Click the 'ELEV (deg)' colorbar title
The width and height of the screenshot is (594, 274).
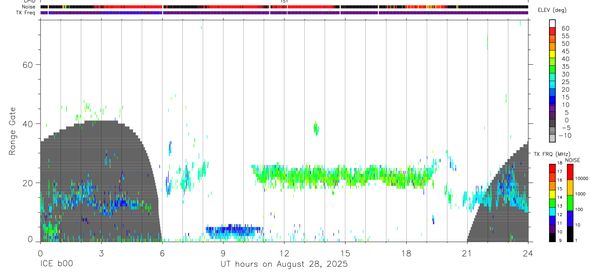551,10
